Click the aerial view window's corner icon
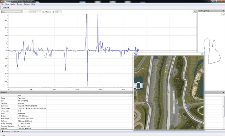 [x=202, y=54]
